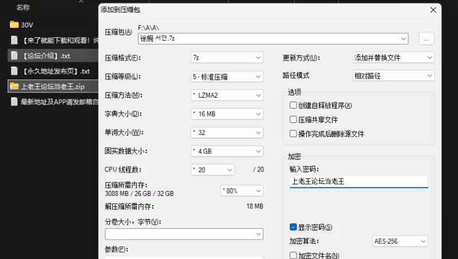Select the 30V folder name in file list

26,25
